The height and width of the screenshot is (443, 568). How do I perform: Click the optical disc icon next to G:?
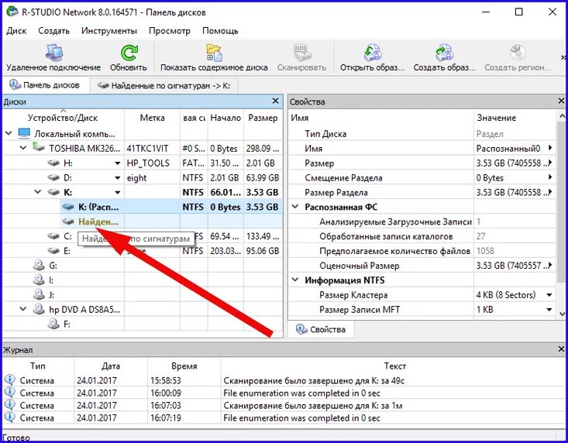point(39,266)
